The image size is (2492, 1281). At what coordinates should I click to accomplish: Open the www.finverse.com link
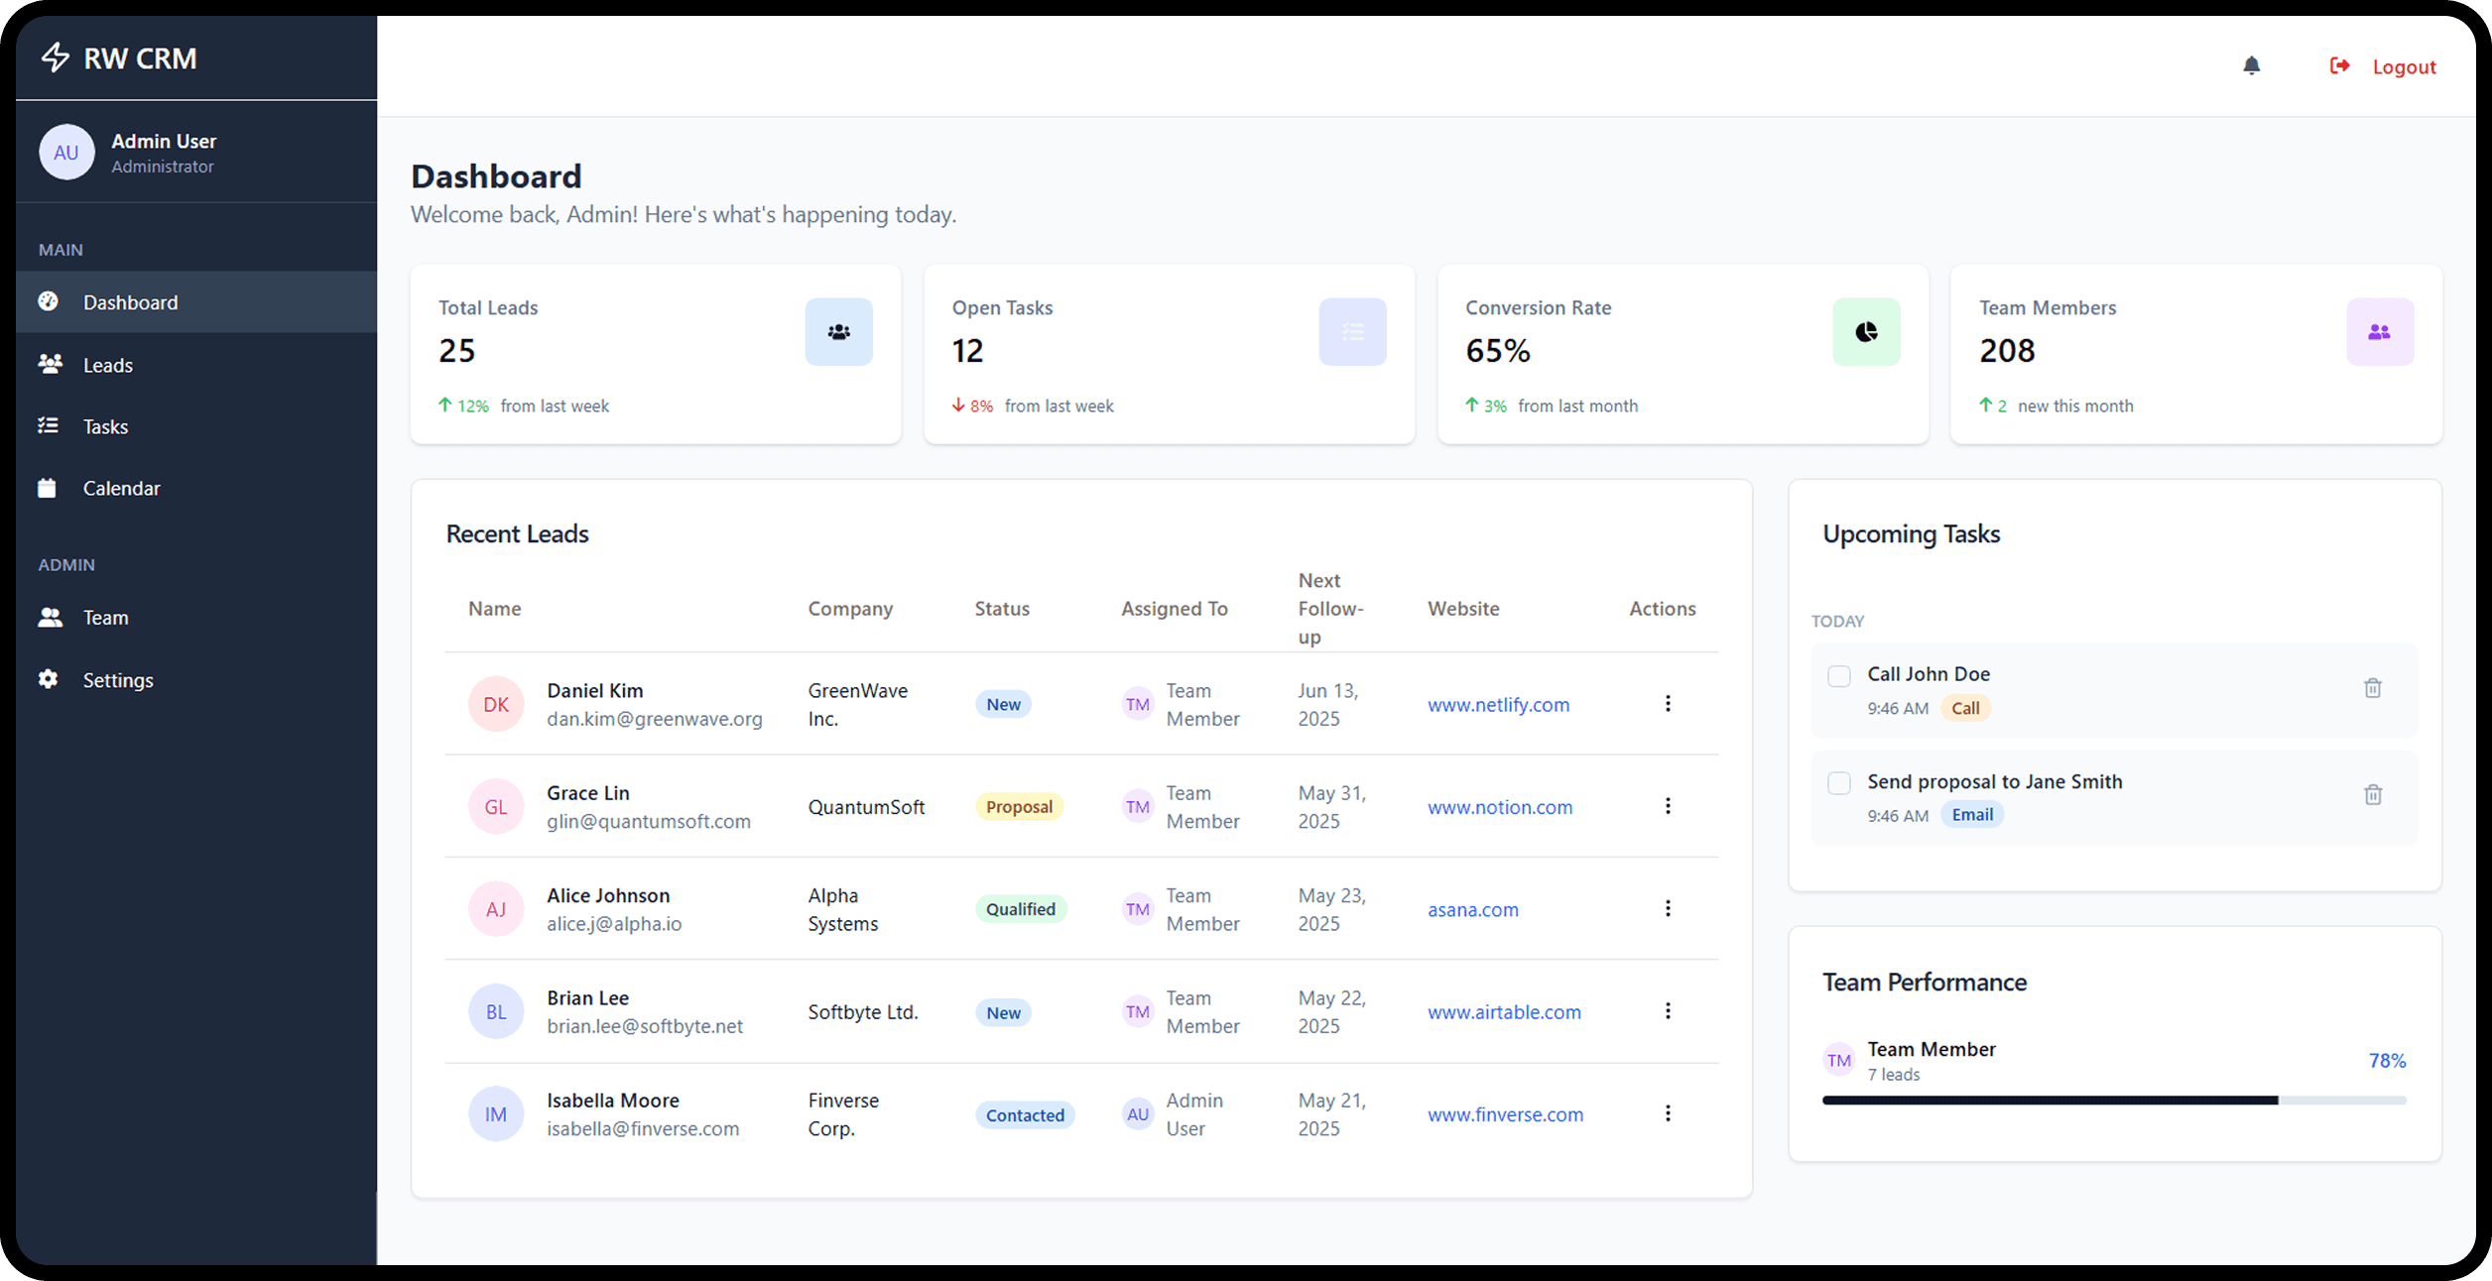[x=1505, y=1114]
